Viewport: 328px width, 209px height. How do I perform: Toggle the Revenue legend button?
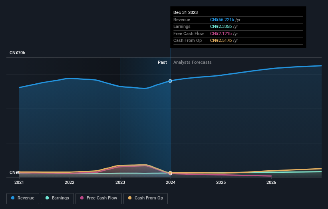pos(23,198)
